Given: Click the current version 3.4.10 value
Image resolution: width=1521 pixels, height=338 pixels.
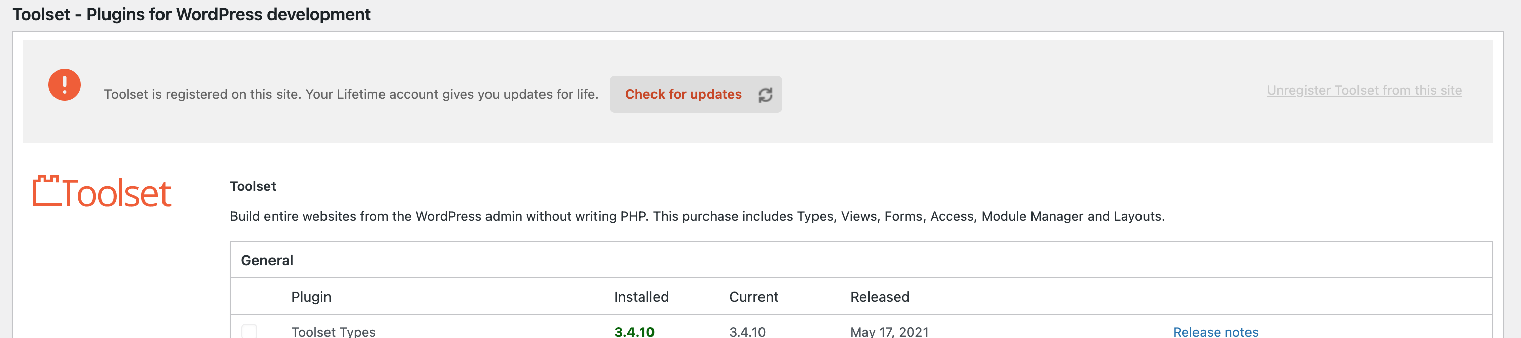Looking at the screenshot, I should pyautogui.click(x=747, y=332).
